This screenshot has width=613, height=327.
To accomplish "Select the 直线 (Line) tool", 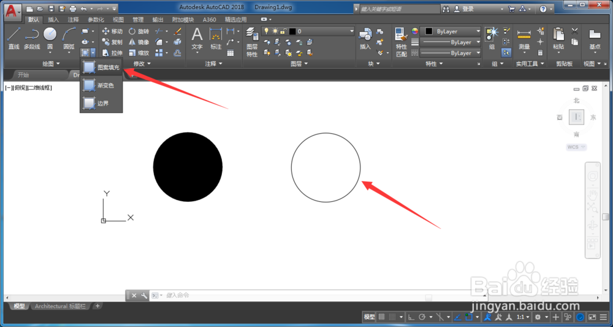I will pos(13,39).
